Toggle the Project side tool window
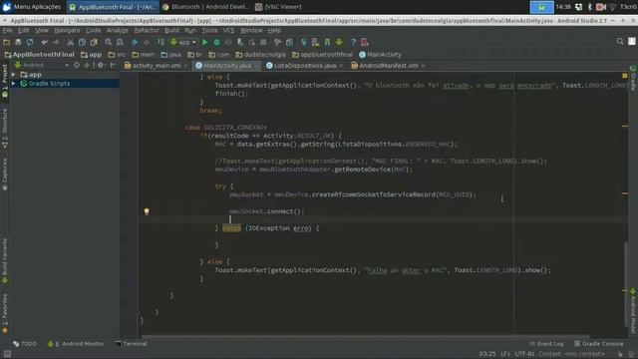638x359 pixels. (x=5, y=81)
